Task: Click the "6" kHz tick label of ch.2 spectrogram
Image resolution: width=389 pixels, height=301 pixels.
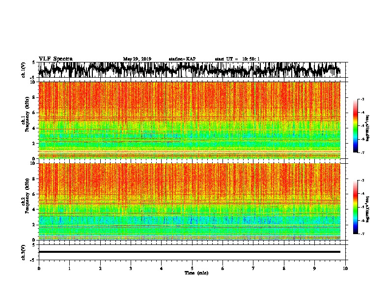Action: [34, 194]
